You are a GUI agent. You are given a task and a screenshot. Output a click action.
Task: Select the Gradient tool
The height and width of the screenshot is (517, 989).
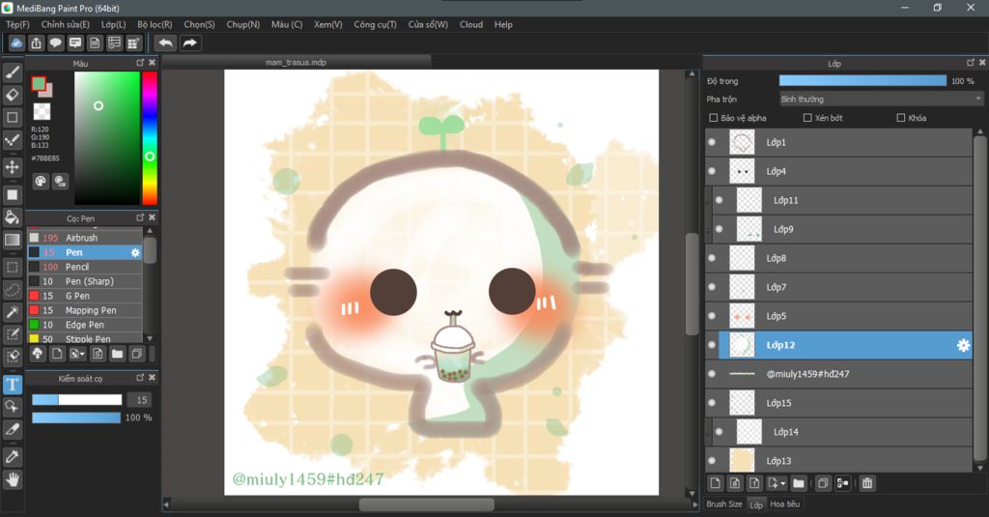click(12, 240)
